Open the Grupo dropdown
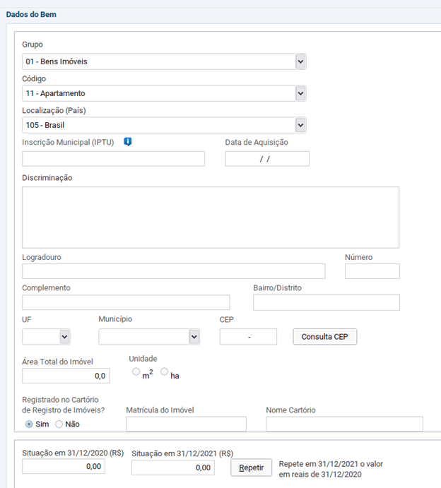The image size is (441, 488). tap(164, 61)
